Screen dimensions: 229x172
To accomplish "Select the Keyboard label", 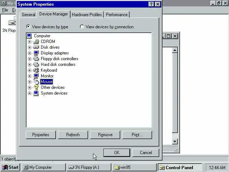I will click(49, 70).
